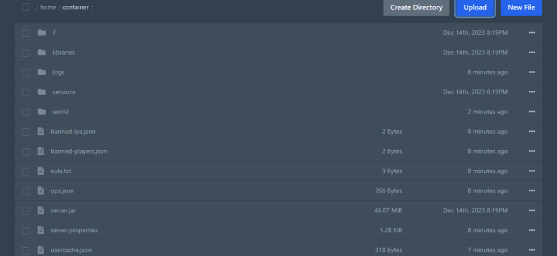Screen dimensions: 557x256
Task: Select the checkbox for banned-players.json
Action: [x=25, y=152]
